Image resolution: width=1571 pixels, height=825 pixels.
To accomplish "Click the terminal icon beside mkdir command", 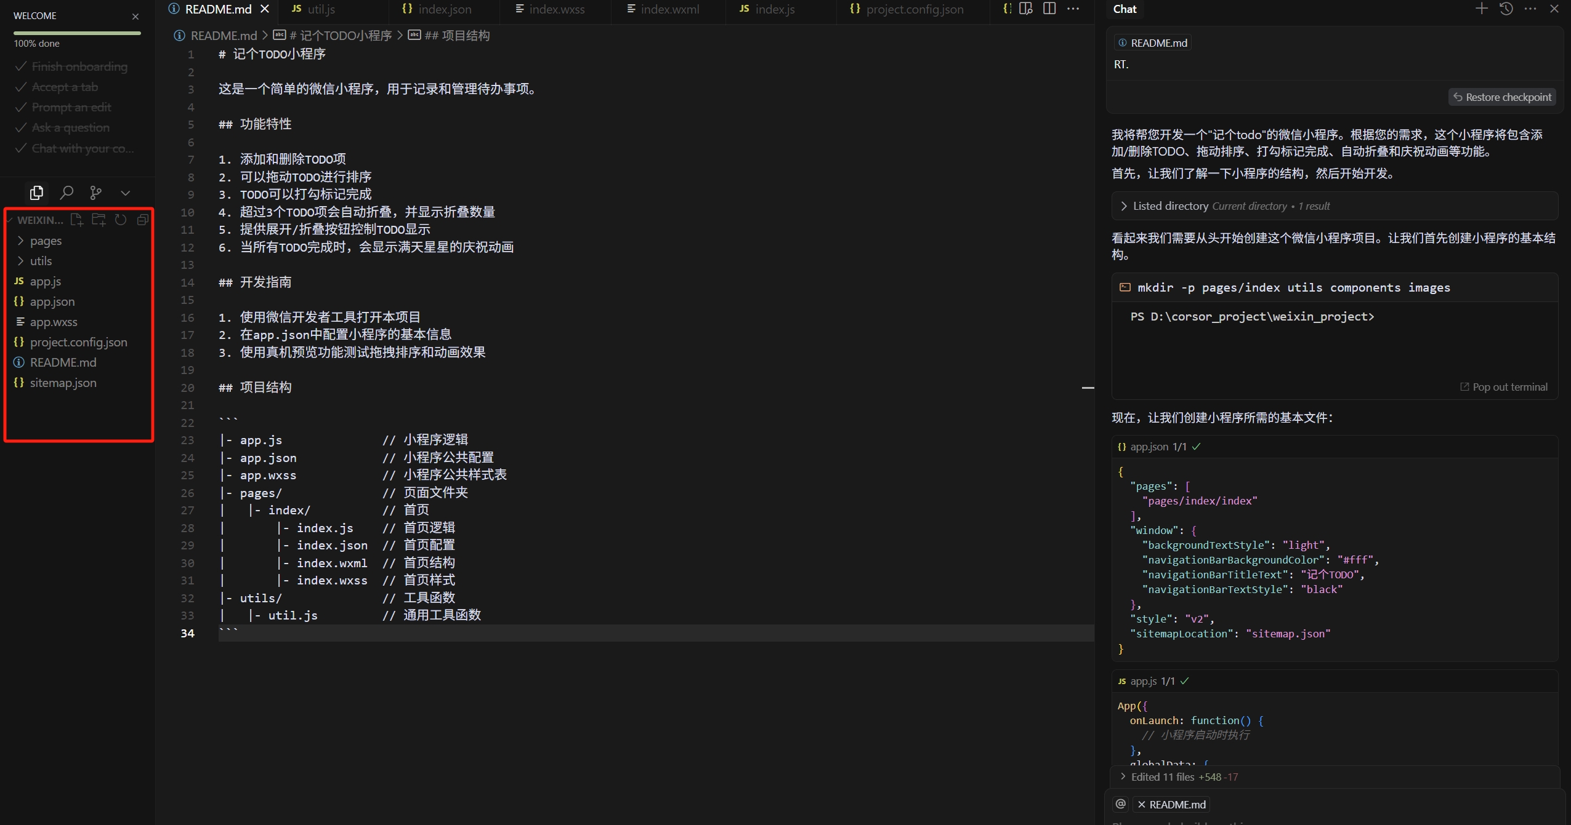I will [1125, 287].
